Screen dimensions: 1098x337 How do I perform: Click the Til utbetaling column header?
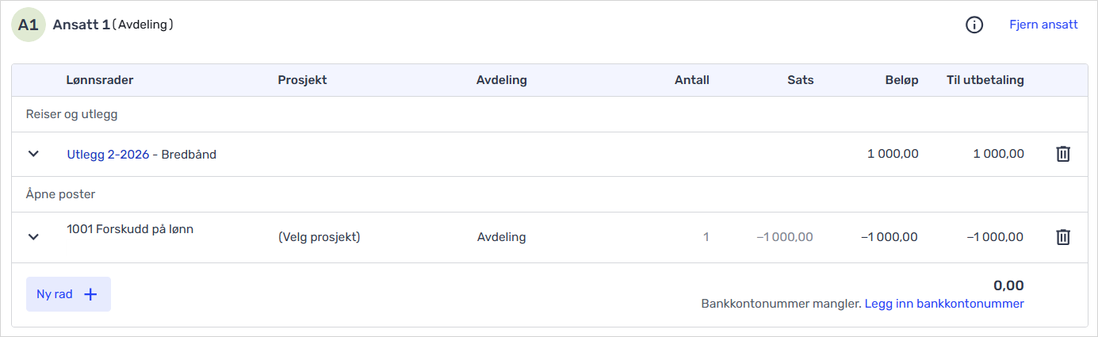click(985, 80)
